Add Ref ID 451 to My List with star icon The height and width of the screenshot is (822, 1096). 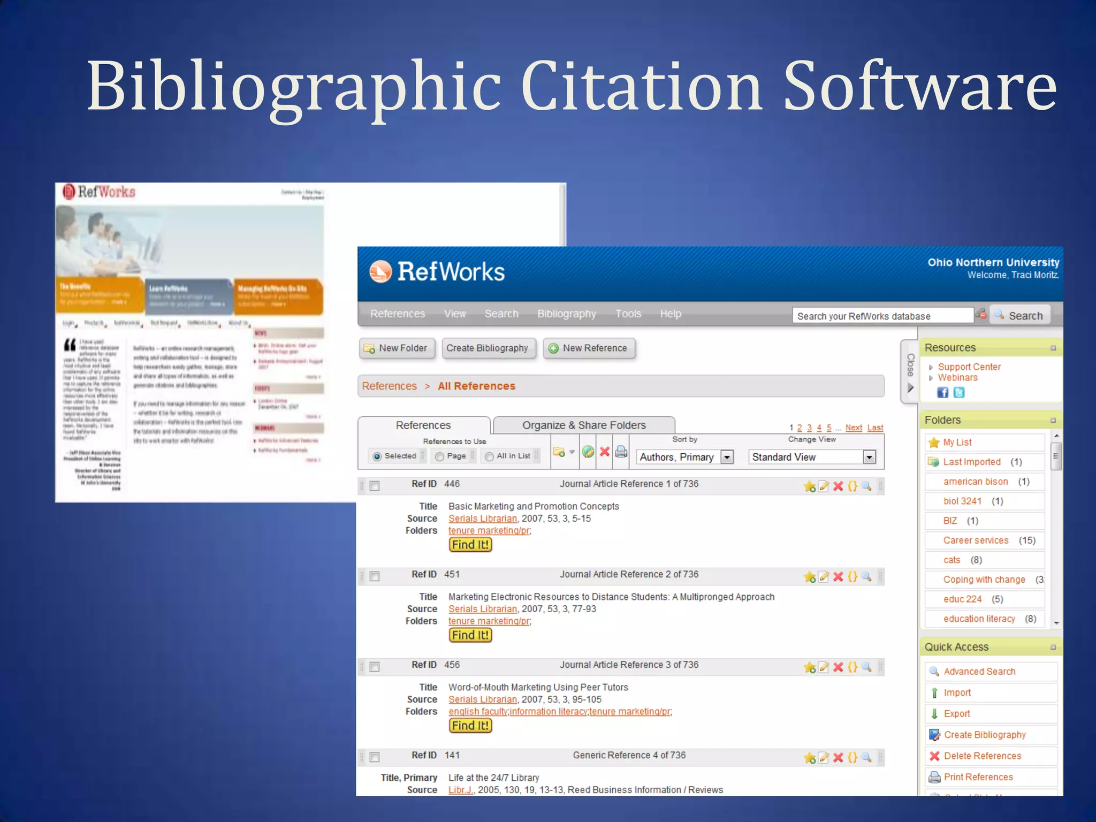point(810,577)
